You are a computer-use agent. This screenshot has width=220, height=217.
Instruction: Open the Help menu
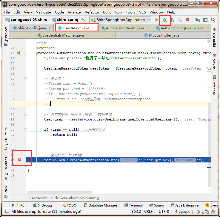click(171, 12)
